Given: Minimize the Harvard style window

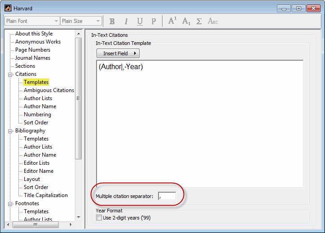Looking at the screenshot, I should click(x=284, y=9).
